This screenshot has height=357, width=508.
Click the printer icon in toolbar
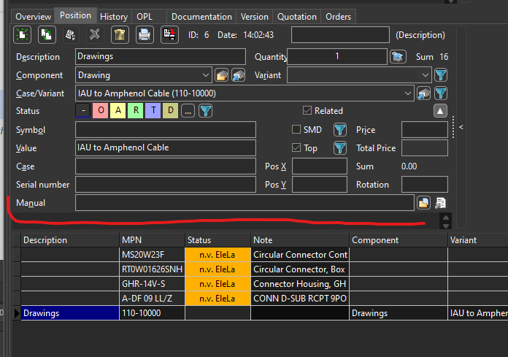tap(145, 34)
